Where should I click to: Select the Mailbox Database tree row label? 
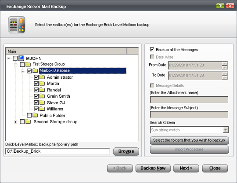pos(83,70)
